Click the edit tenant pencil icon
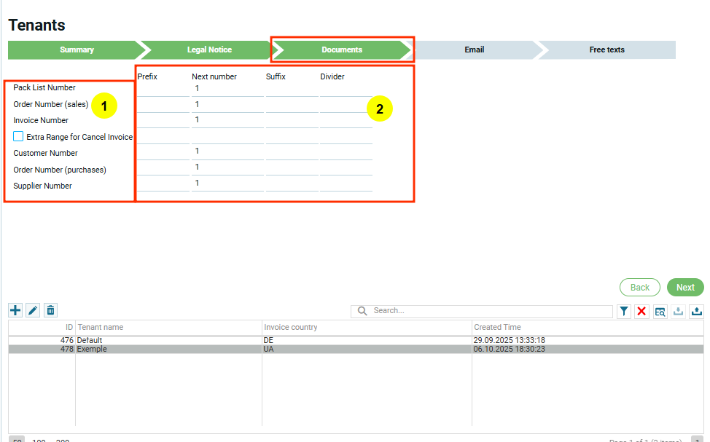Image resolution: width=710 pixels, height=442 pixels. (x=33, y=310)
